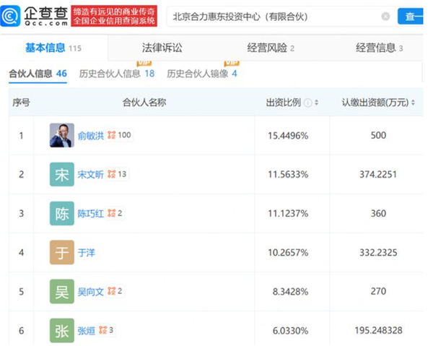
Task: Switch to 经营风险 tab
Action: (x=271, y=48)
